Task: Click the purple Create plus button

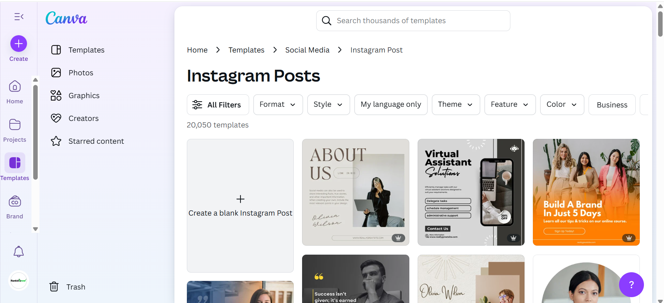Action: pyautogui.click(x=19, y=44)
